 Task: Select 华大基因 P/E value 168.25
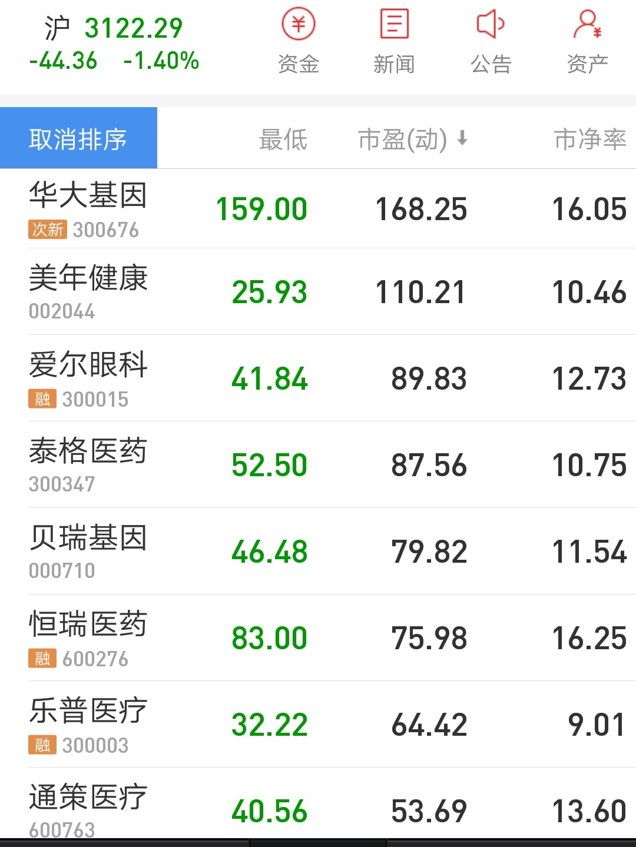422,210
